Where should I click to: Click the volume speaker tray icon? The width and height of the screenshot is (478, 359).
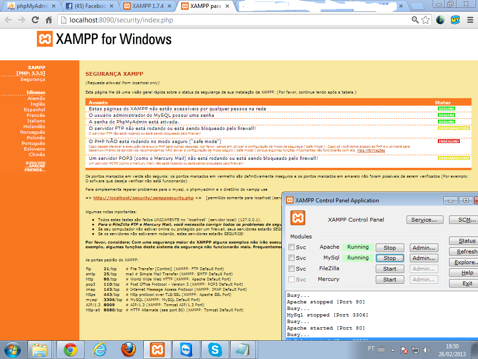pos(427,350)
